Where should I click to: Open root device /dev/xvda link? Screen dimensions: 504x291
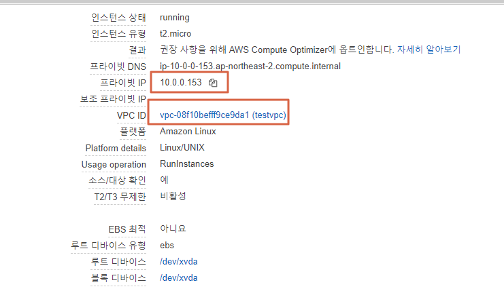click(179, 262)
